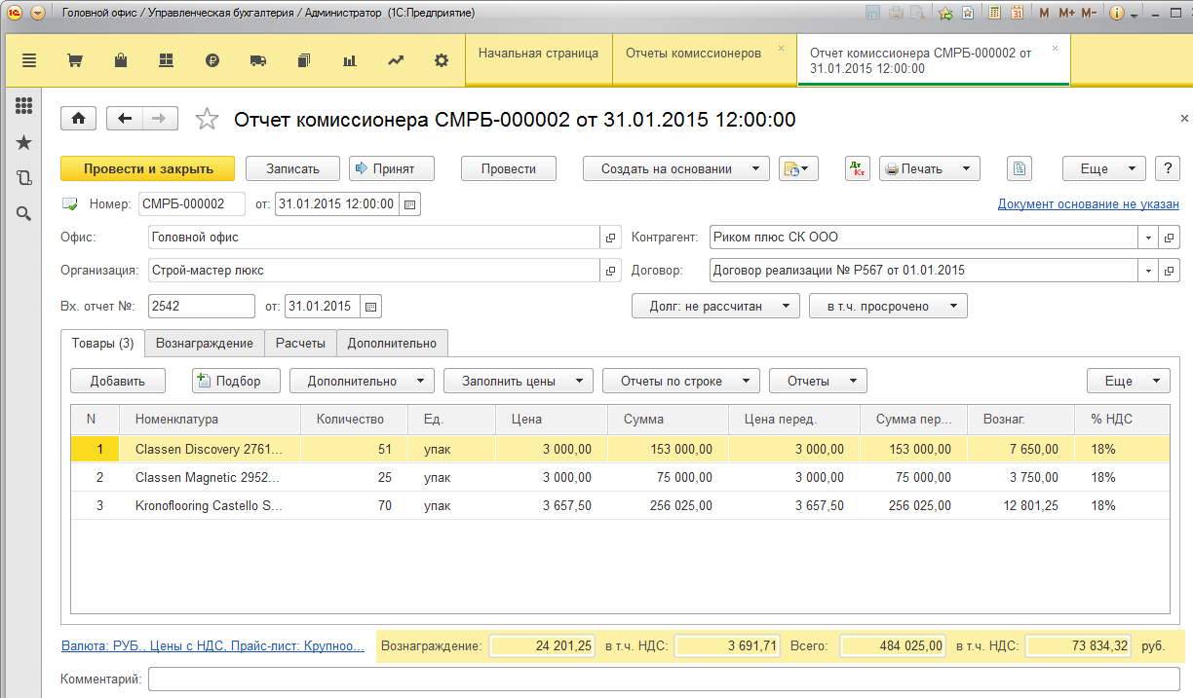
Task: Open the Риком плюс СК ООО record icon
Action: [x=1170, y=238]
